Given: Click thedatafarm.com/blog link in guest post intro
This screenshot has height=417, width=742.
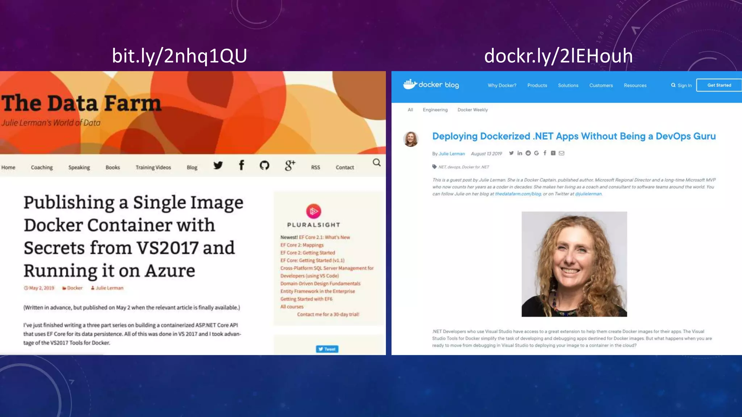Looking at the screenshot, I should point(518,194).
